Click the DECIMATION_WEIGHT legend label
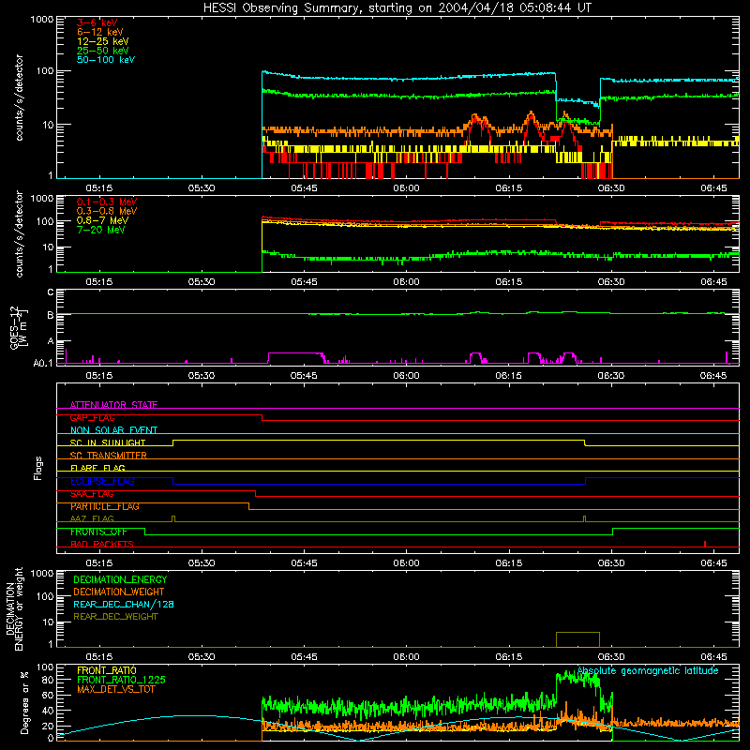 [x=119, y=592]
